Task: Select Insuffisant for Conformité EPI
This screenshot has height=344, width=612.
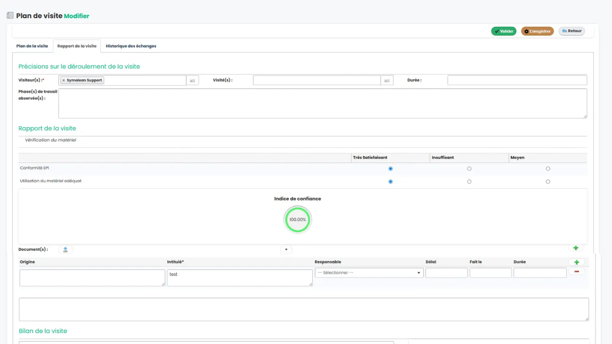Action: click(470, 169)
